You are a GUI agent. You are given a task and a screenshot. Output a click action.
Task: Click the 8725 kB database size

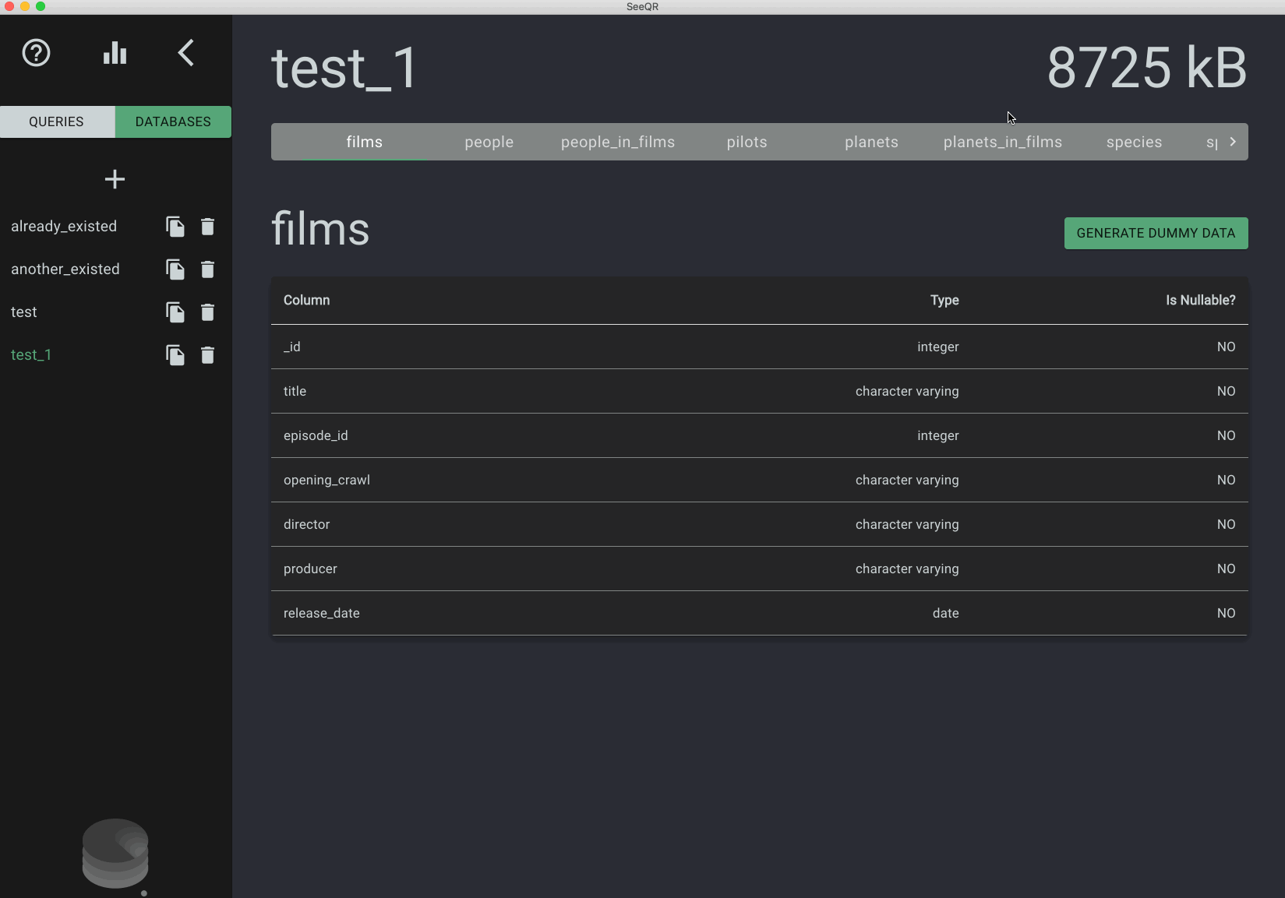(x=1146, y=68)
